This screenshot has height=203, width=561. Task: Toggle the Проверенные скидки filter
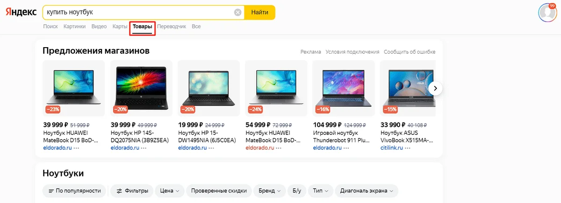click(x=218, y=190)
